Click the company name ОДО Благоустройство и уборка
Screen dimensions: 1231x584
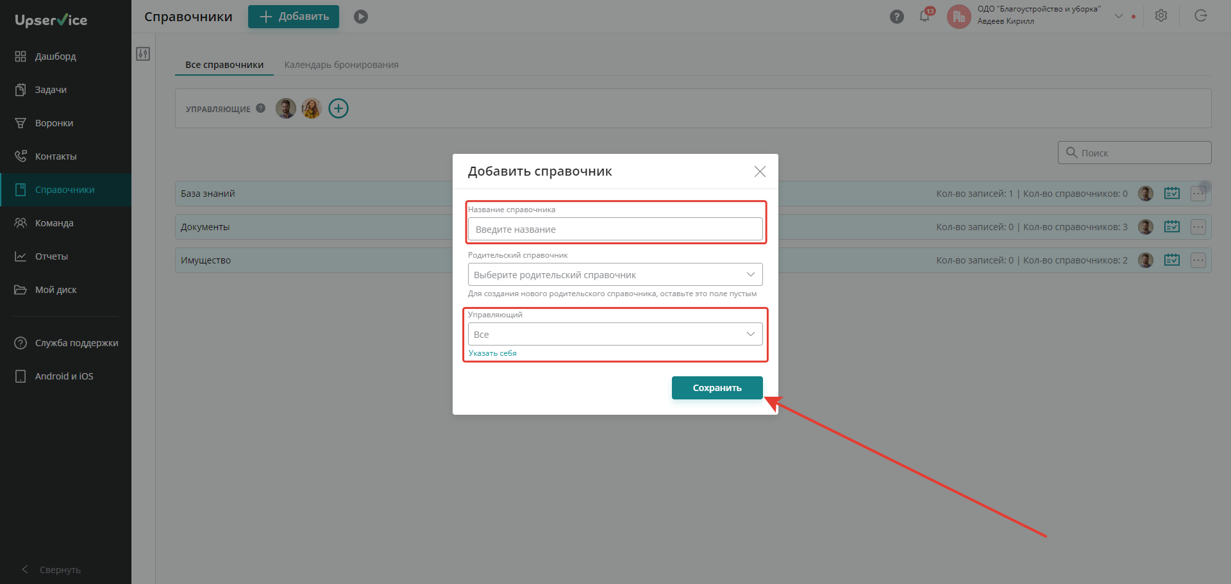[x=1039, y=9]
